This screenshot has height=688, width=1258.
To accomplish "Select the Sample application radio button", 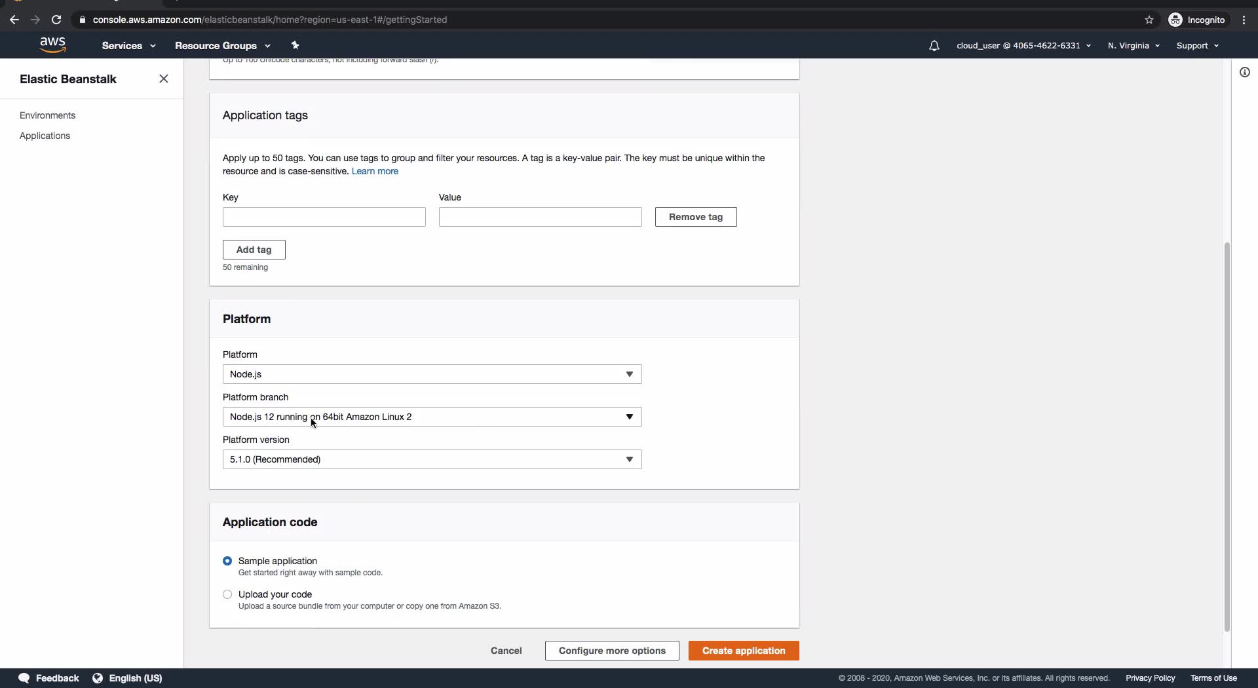I will [x=227, y=561].
